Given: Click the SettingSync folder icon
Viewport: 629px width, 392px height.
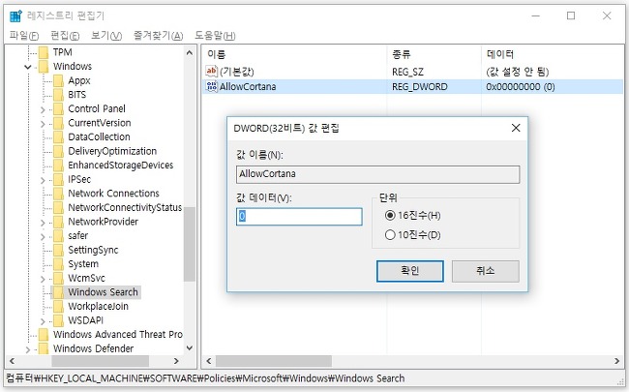Looking at the screenshot, I should tap(59, 250).
